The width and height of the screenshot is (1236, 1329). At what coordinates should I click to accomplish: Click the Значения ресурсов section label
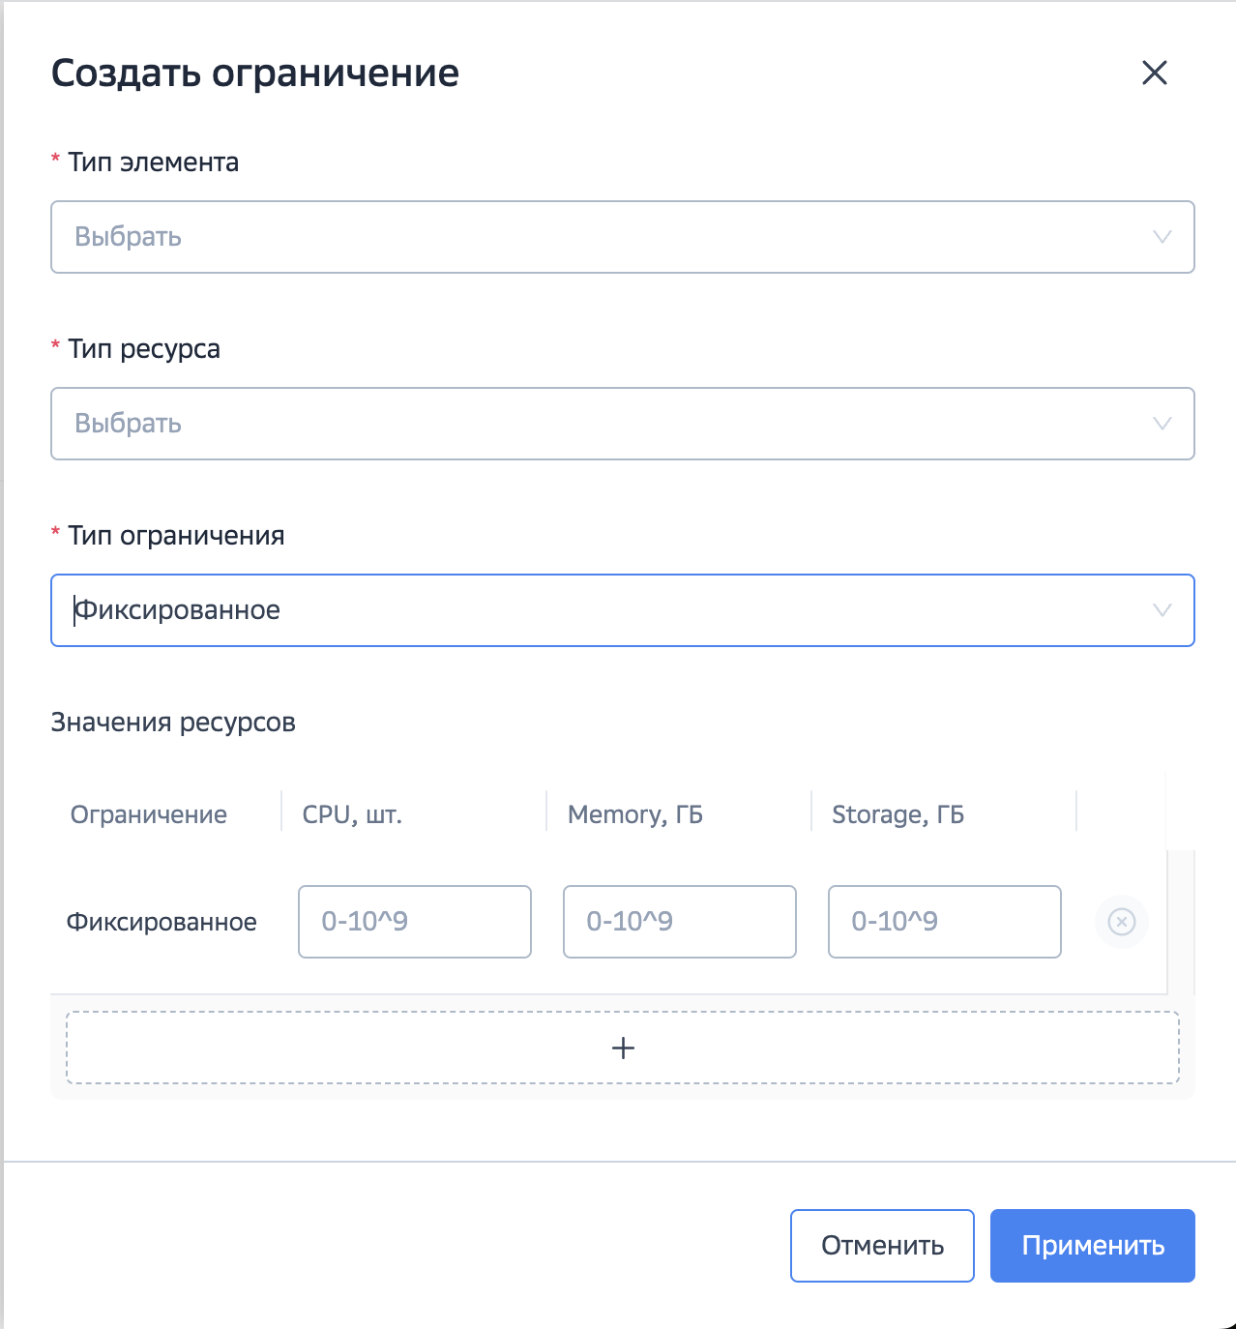(173, 722)
